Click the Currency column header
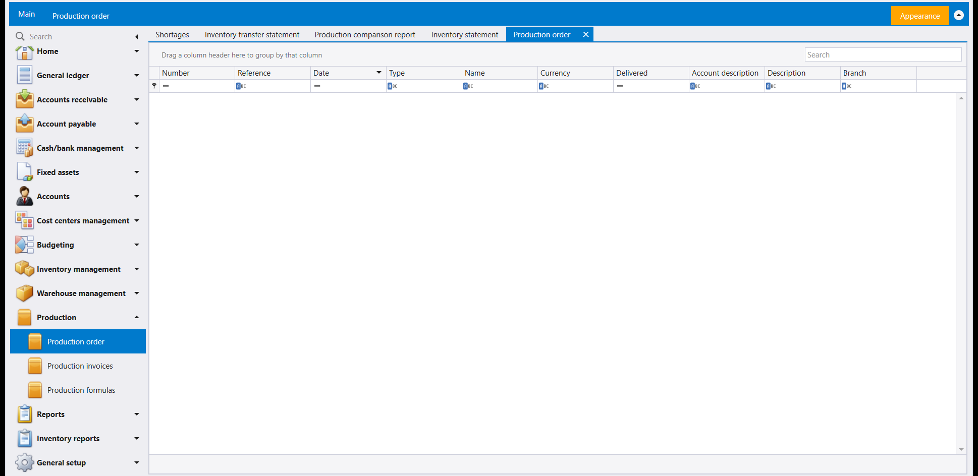 pyautogui.click(x=575, y=73)
